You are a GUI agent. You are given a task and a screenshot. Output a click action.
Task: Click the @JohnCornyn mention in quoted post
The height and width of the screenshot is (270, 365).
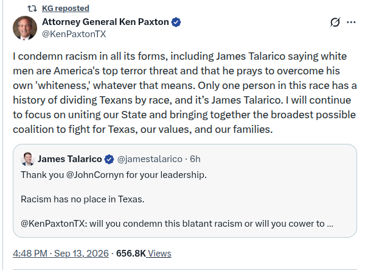point(95,175)
